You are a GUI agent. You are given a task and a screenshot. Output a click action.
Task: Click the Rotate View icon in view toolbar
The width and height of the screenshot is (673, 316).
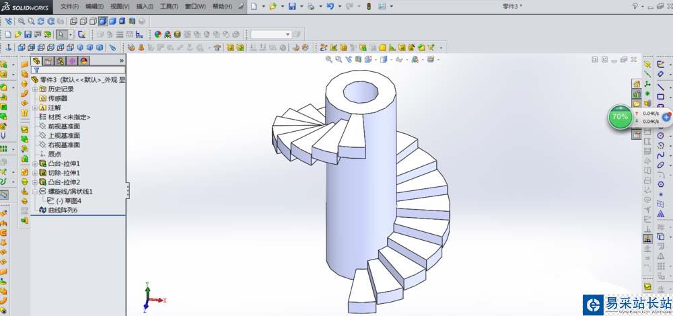[x=41, y=21]
